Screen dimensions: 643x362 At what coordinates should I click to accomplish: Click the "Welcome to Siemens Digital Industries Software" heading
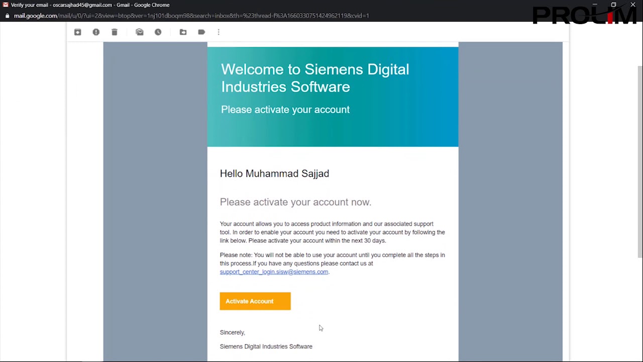pyautogui.click(x=315, y=78)
